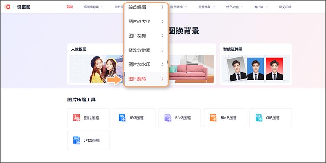The image size is (326, 163).
Task: Click the red-background ID photo
Action: pyautogui.click(x=274, y=69)
